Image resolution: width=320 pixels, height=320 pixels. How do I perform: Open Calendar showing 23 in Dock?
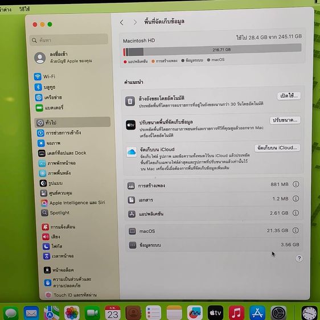113,313
